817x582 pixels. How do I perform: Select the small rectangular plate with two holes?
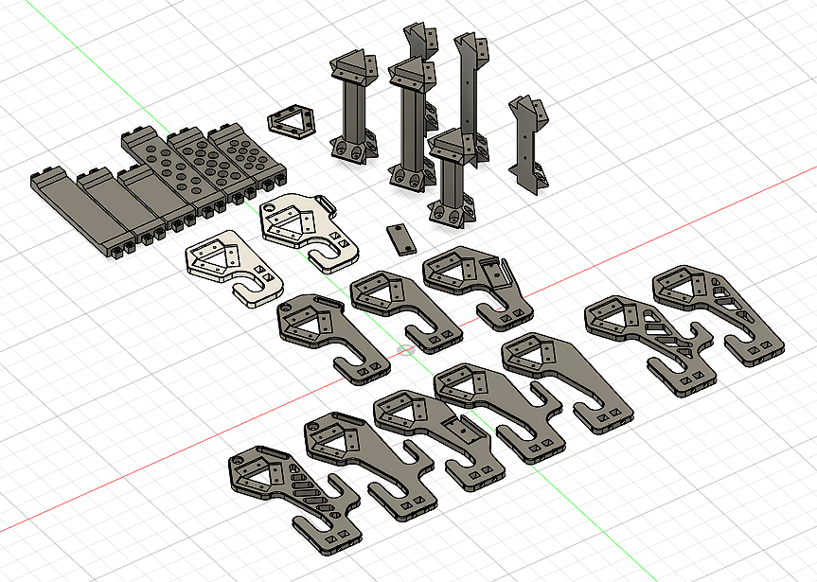pos(401,239)
